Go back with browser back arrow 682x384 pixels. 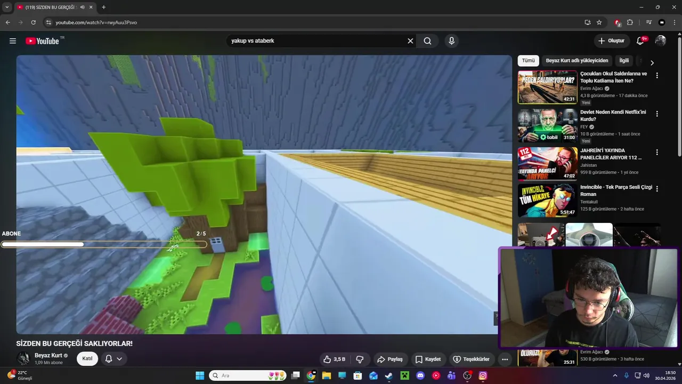pos(8,22)
